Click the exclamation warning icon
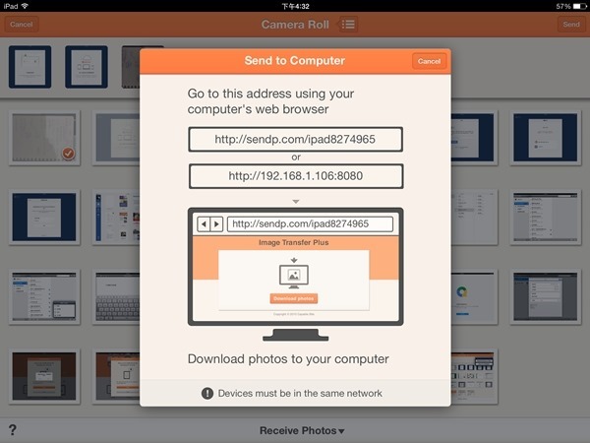The width and height of the screenshot is (590, 443). (207, 393)
